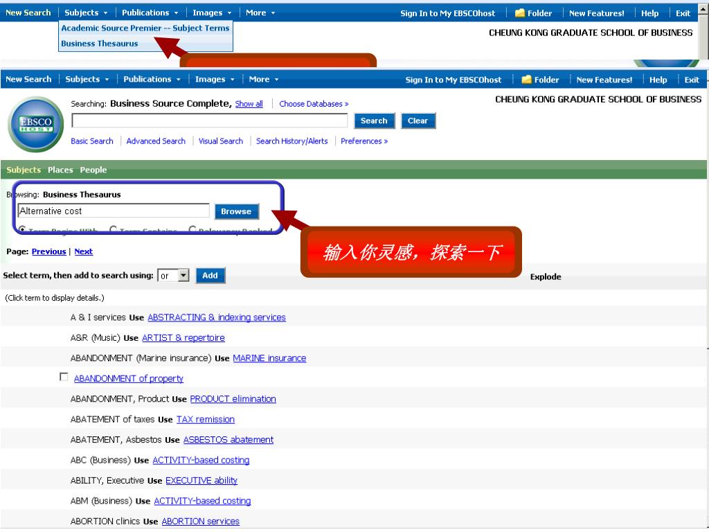709x532 pixels.
Task: Open ARTIST & repertoire term
Action: click(183, 338)
